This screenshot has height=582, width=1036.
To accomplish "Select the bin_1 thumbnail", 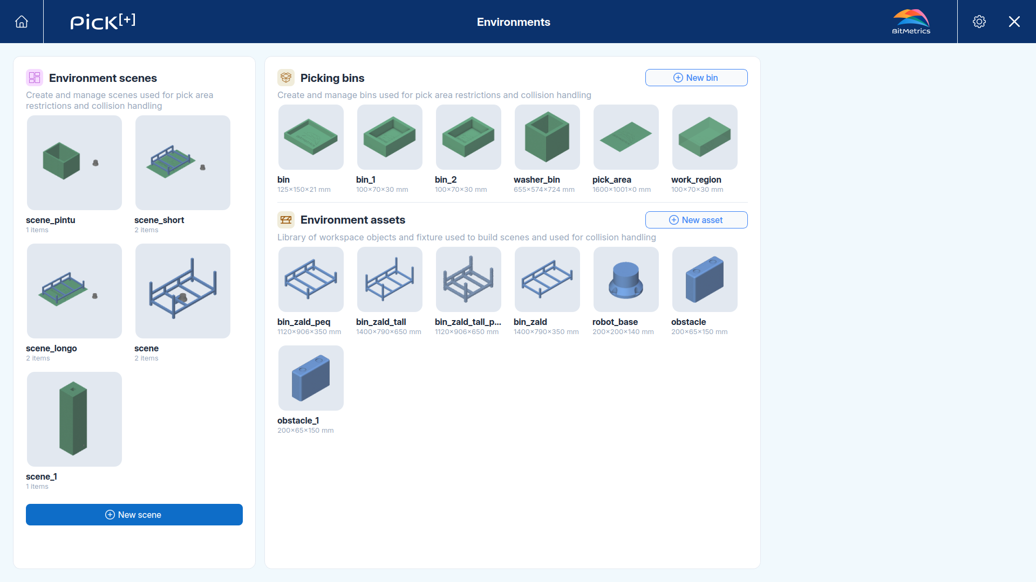I will point(390,137).
